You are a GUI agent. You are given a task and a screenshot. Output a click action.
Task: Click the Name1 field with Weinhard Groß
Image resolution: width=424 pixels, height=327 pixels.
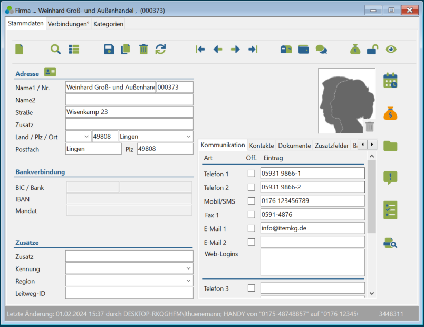pyautogui.click(x=110, y=87)
